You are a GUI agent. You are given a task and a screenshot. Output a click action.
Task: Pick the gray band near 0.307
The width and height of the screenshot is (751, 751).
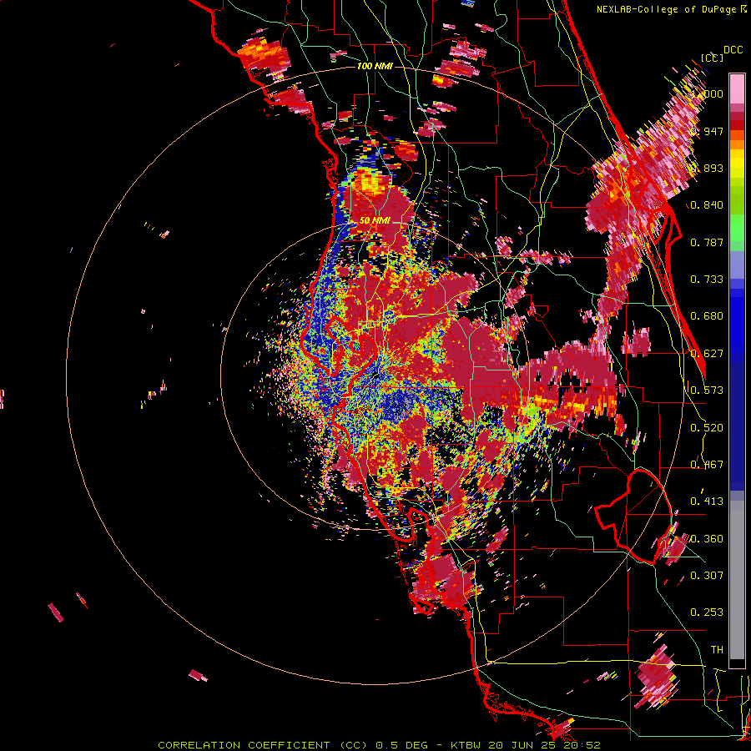pyautogui.click(x=737, y=580)
